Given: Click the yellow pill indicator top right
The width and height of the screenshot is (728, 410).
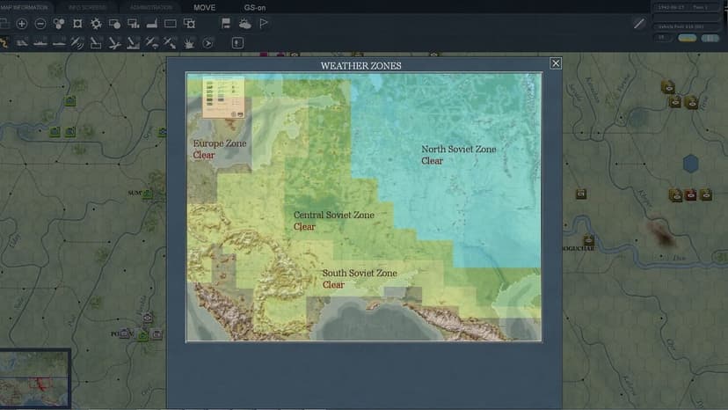Looking at the screenshot, I should tap(688, 38).
